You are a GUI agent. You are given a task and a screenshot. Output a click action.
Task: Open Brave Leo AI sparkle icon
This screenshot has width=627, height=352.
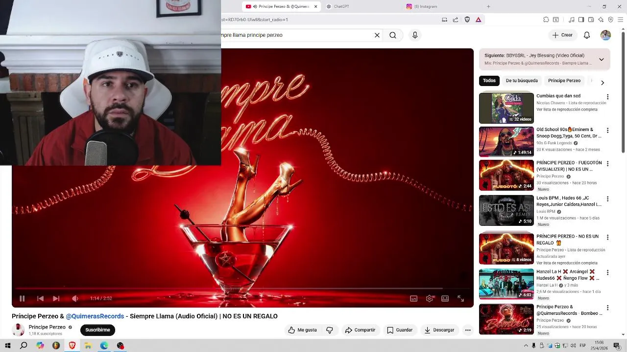click(x=601, y=20)
